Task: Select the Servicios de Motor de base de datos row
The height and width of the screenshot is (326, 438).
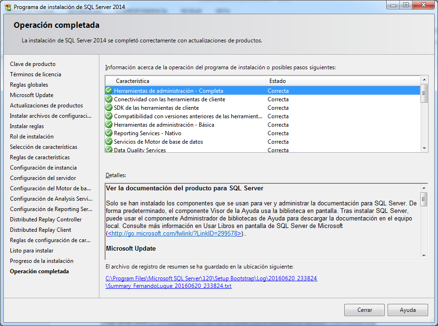Action: pyautogui.click(x=263, y=141)
